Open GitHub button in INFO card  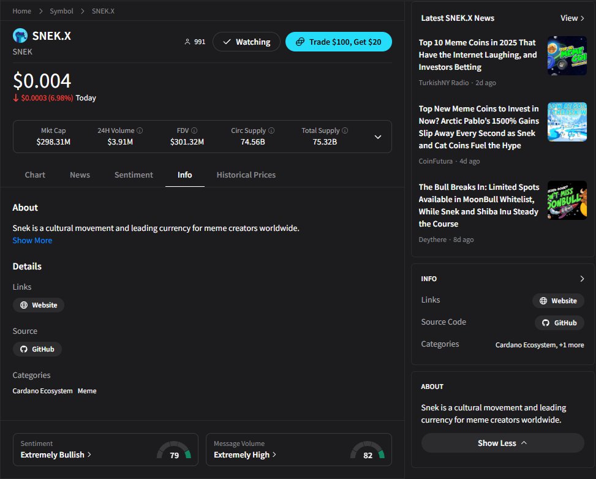click(x=559, y=323)
